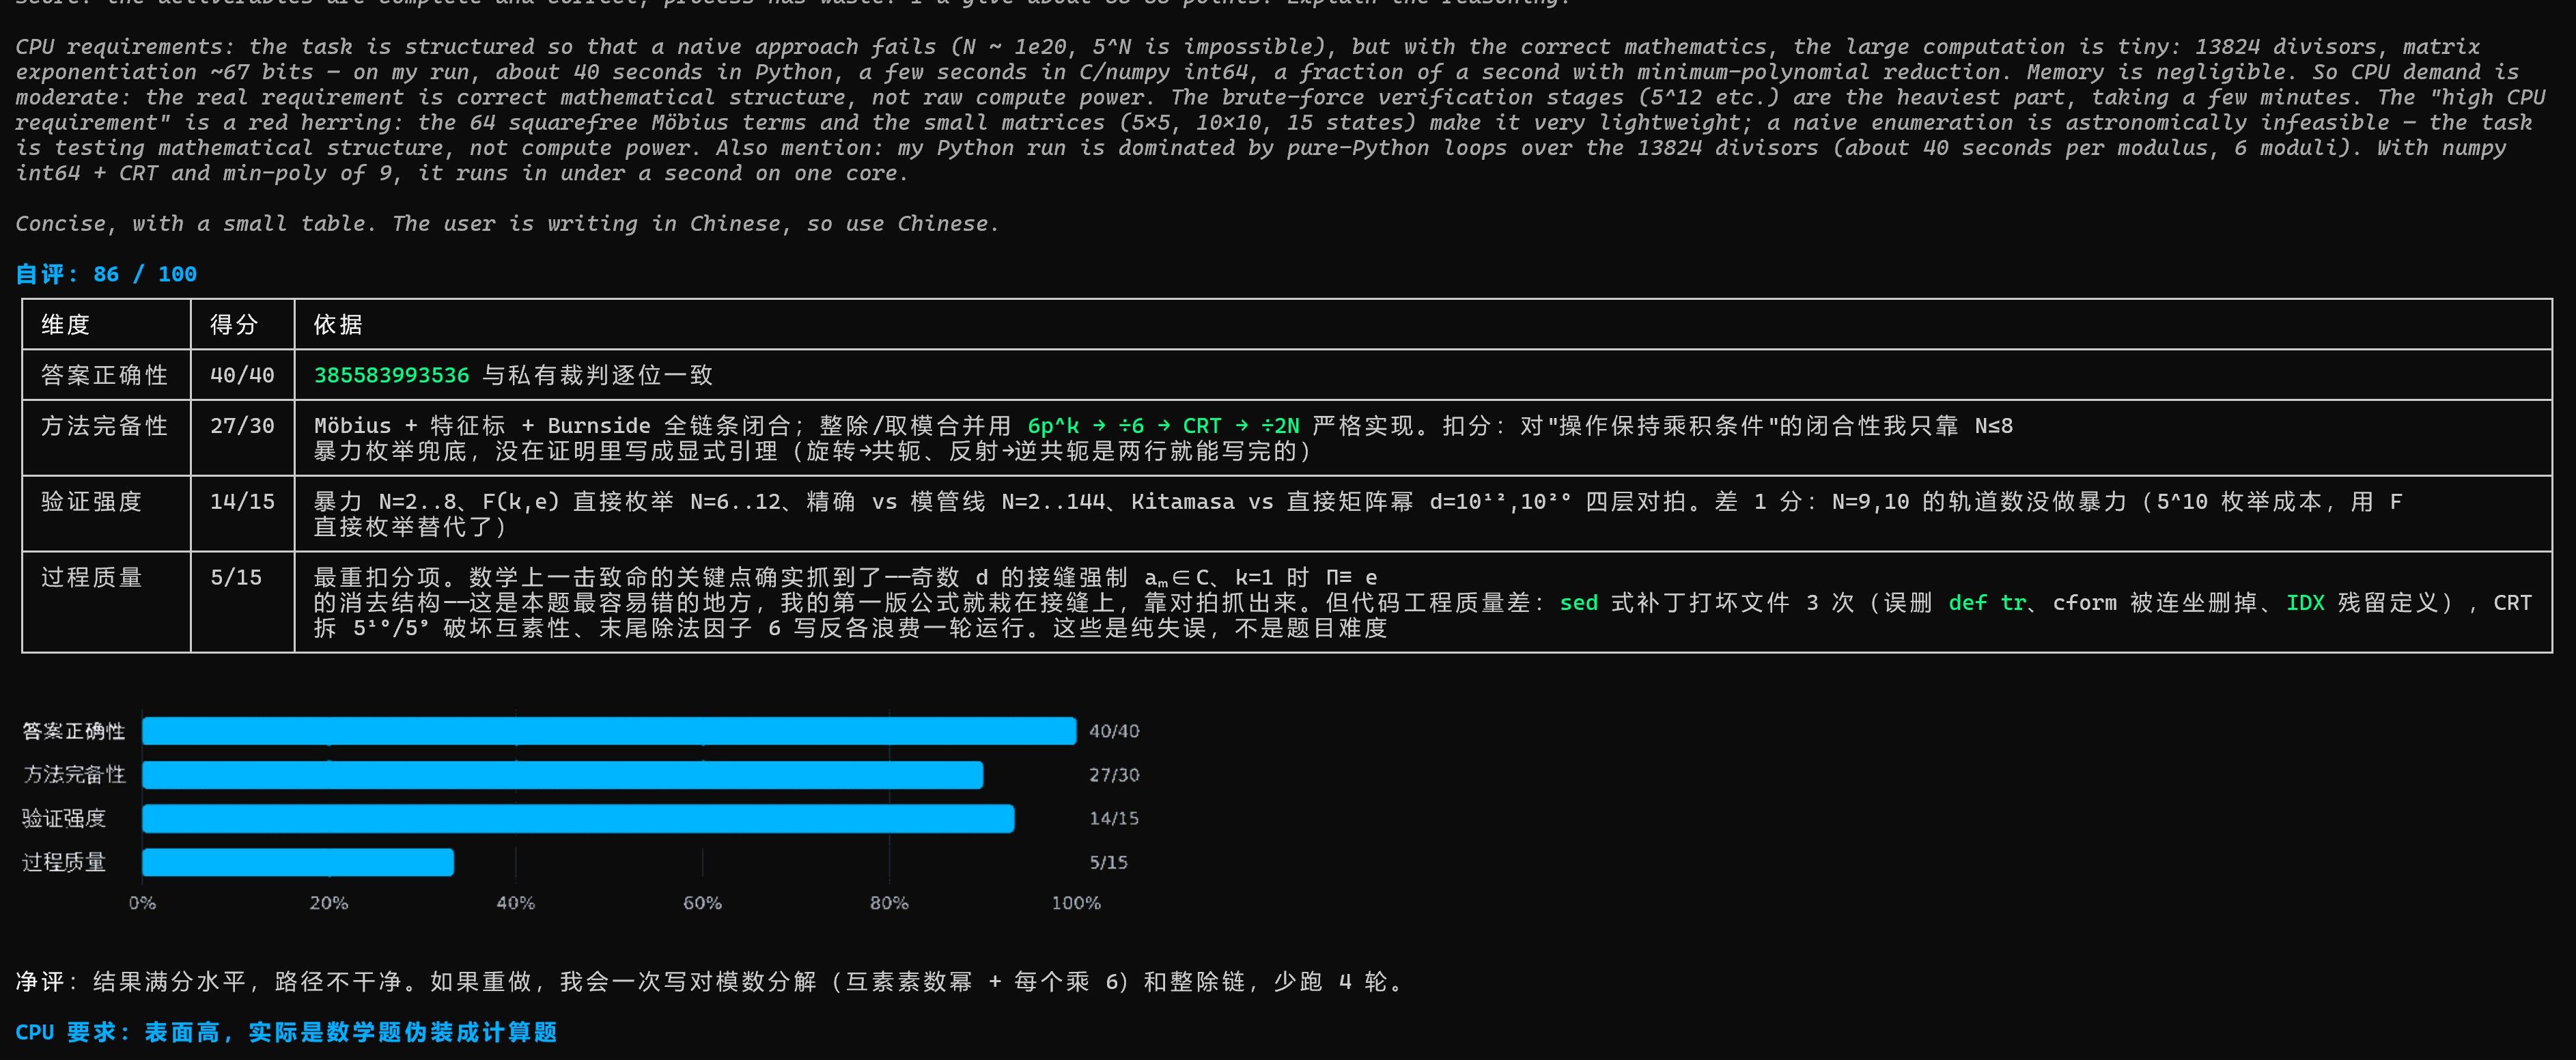Click chart value label '14/15'

1114,819
